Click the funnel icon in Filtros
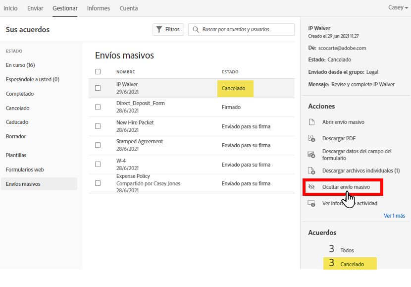Viewport: 411px width, 287px height. click(x=159, y=30)
